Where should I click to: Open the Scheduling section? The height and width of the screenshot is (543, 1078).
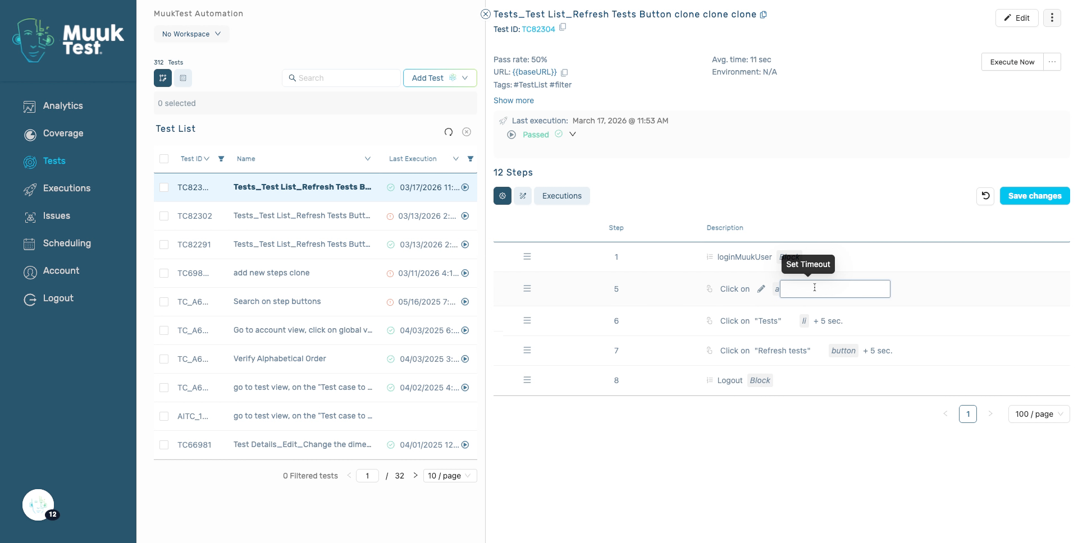(x=66, y=243)
